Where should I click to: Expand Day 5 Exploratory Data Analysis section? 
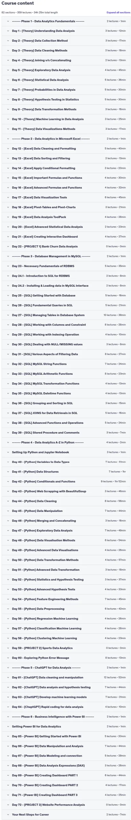pos(66,70)
